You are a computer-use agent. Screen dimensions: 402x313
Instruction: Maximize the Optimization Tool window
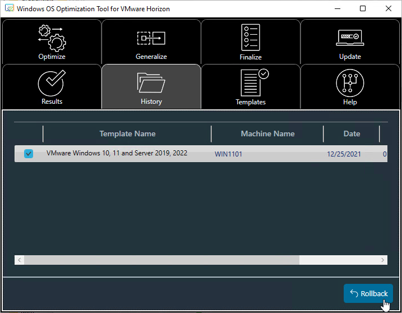[363, 8]
